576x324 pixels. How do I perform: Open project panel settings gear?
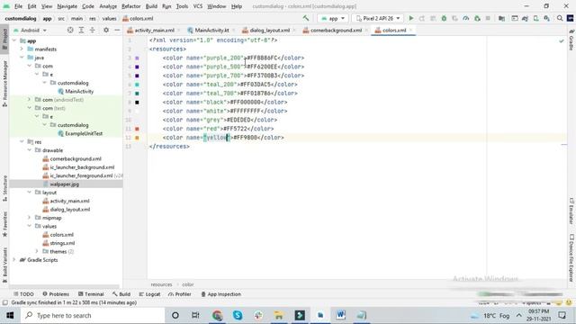(x=106, y=30)
